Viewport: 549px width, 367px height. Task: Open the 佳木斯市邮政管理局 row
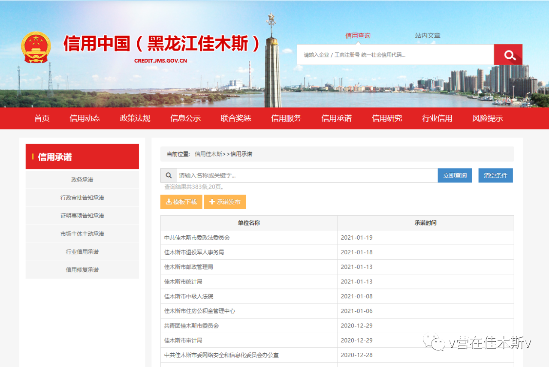337,267
